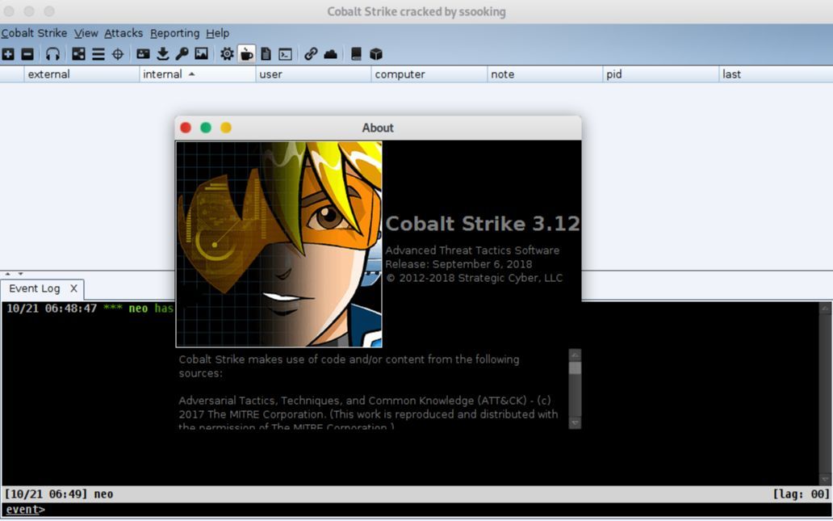This screenshot has height=521, width=833.
Task: Switch to Pivot Graph view icon
Action: point(78,53)
